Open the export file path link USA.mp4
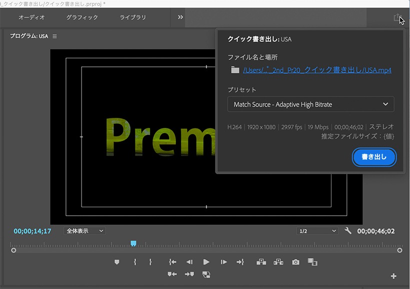 coord(317,70)
